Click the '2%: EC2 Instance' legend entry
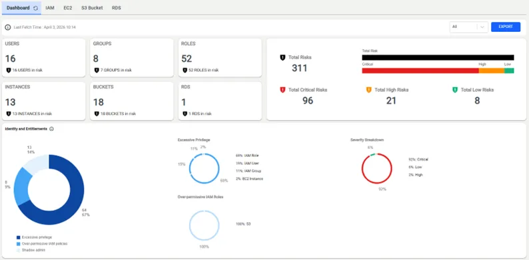Image resolution: width=529 pixels, height=260 pixels. coord(249,179)
